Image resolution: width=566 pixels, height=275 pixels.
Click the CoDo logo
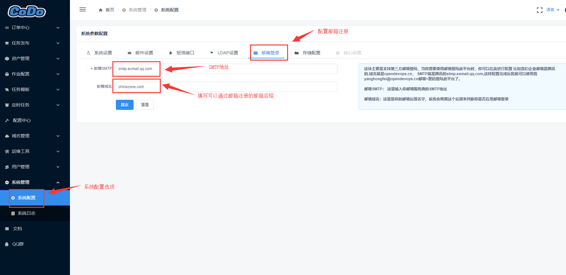(27, 11)
